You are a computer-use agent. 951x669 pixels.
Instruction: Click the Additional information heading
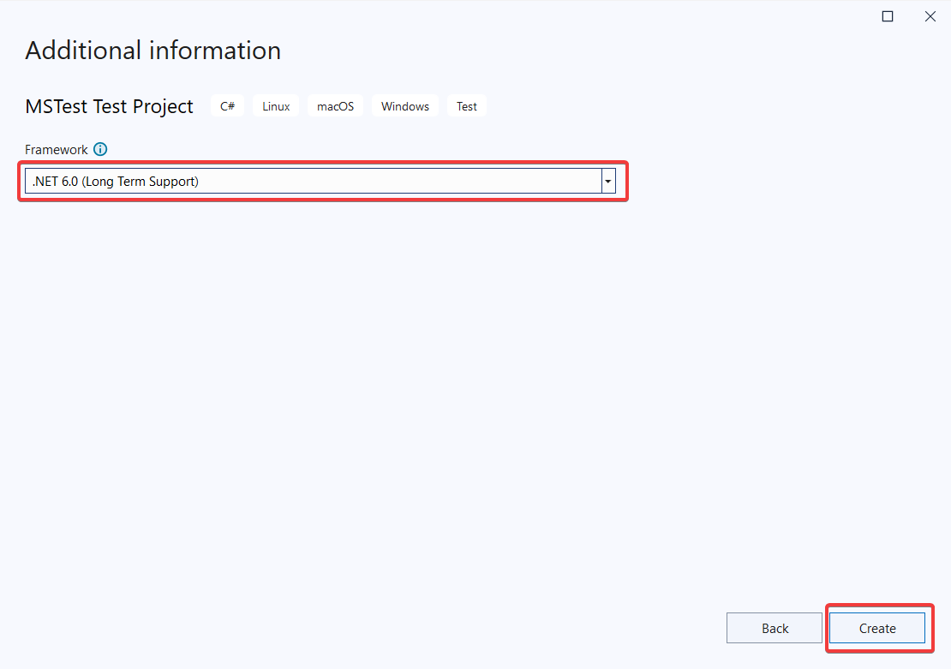(x=153, y=51)
